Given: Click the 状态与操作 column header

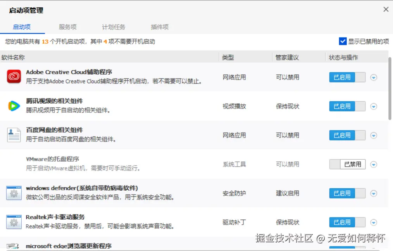Looking at the screenshot, I should tap(343, 58).
